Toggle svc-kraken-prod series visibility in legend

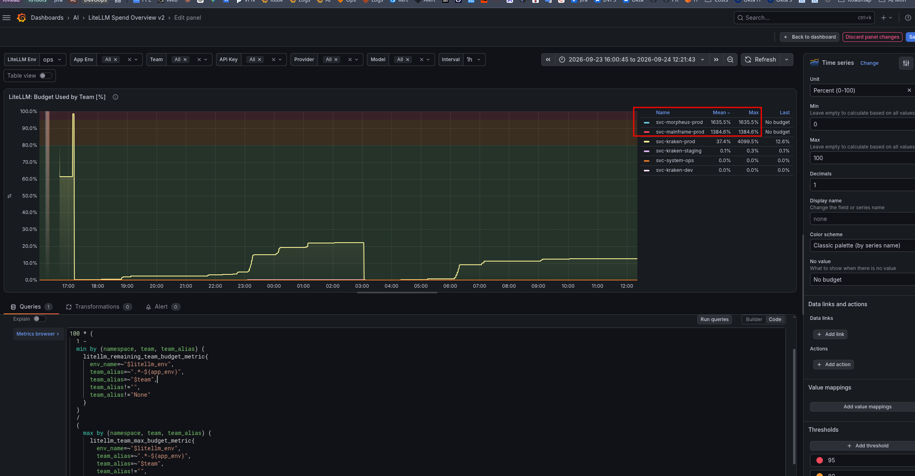point(675,142)
